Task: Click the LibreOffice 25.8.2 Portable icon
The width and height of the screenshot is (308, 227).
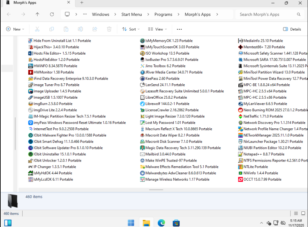Action: tap(143, 97)
